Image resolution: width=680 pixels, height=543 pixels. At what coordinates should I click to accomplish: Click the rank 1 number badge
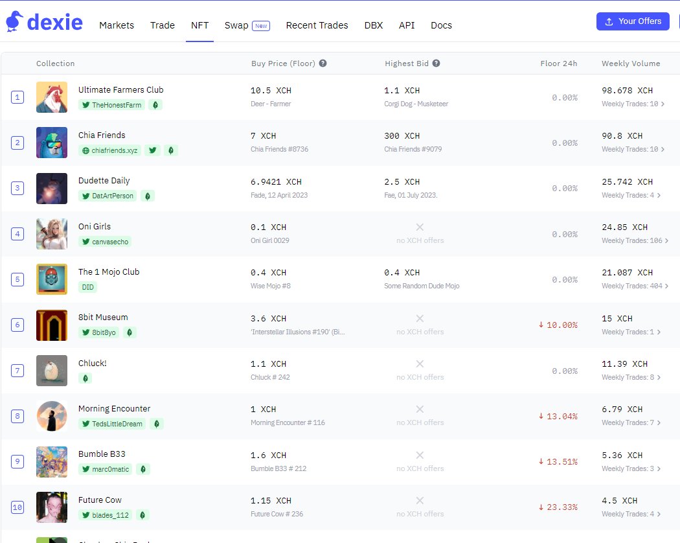pos(17,97)
